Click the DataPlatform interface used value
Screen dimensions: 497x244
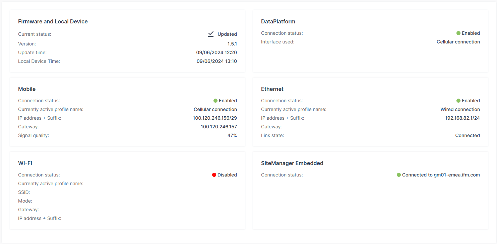point(458,42)
